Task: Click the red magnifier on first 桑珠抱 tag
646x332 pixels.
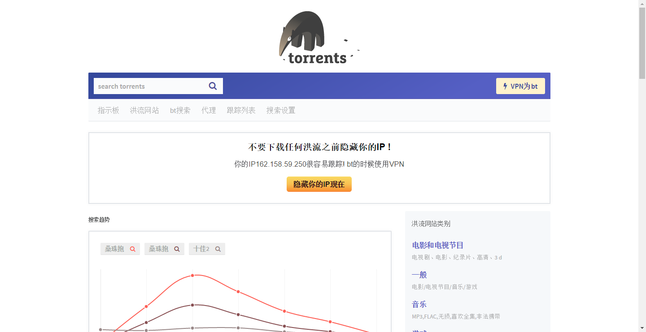Action: (133, 249)
